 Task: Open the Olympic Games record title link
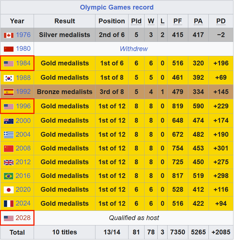coord(117,7)
